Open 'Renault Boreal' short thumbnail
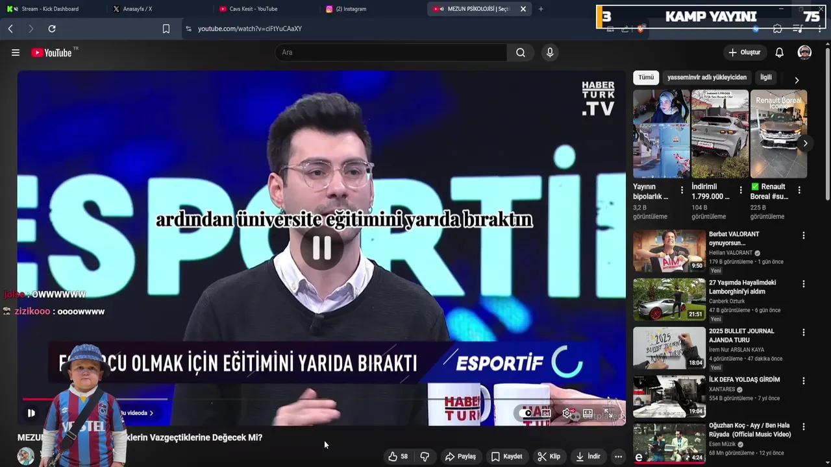 779,134
